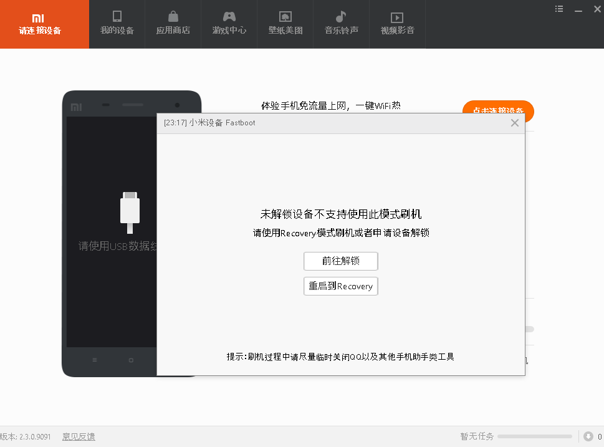The height and width of the screenshot is (447, 604).
Task: Switch to 音乐铃声 music ringtones
Action: tap(341, 24)
